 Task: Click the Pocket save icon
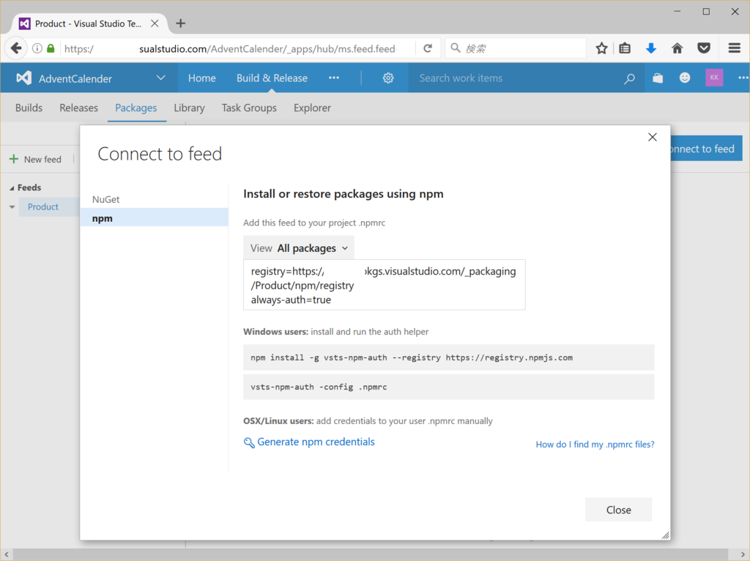704,48
